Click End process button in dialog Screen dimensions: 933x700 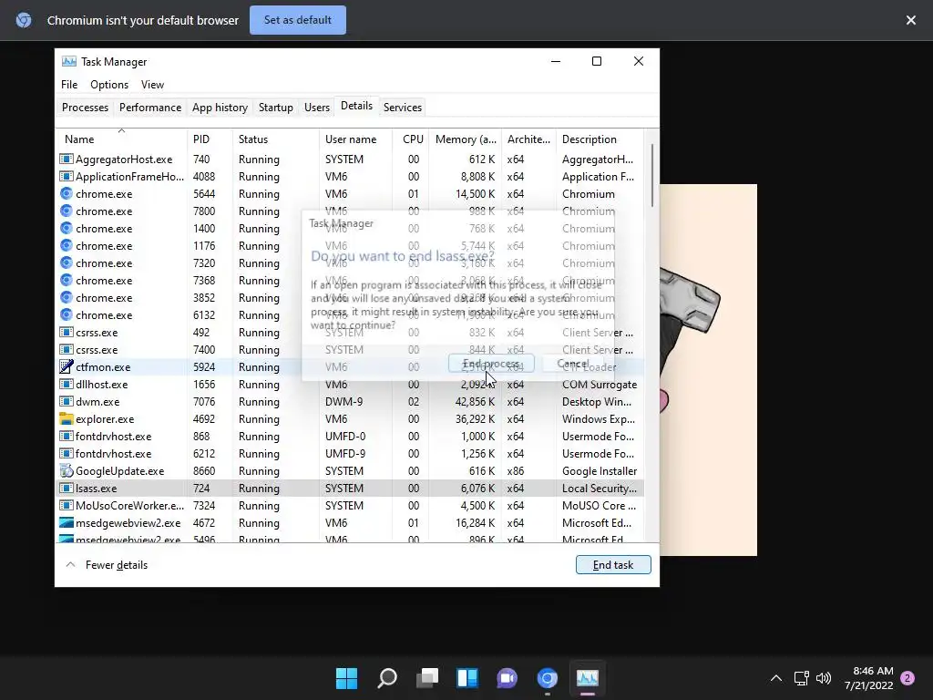click(x=491, y=364)
